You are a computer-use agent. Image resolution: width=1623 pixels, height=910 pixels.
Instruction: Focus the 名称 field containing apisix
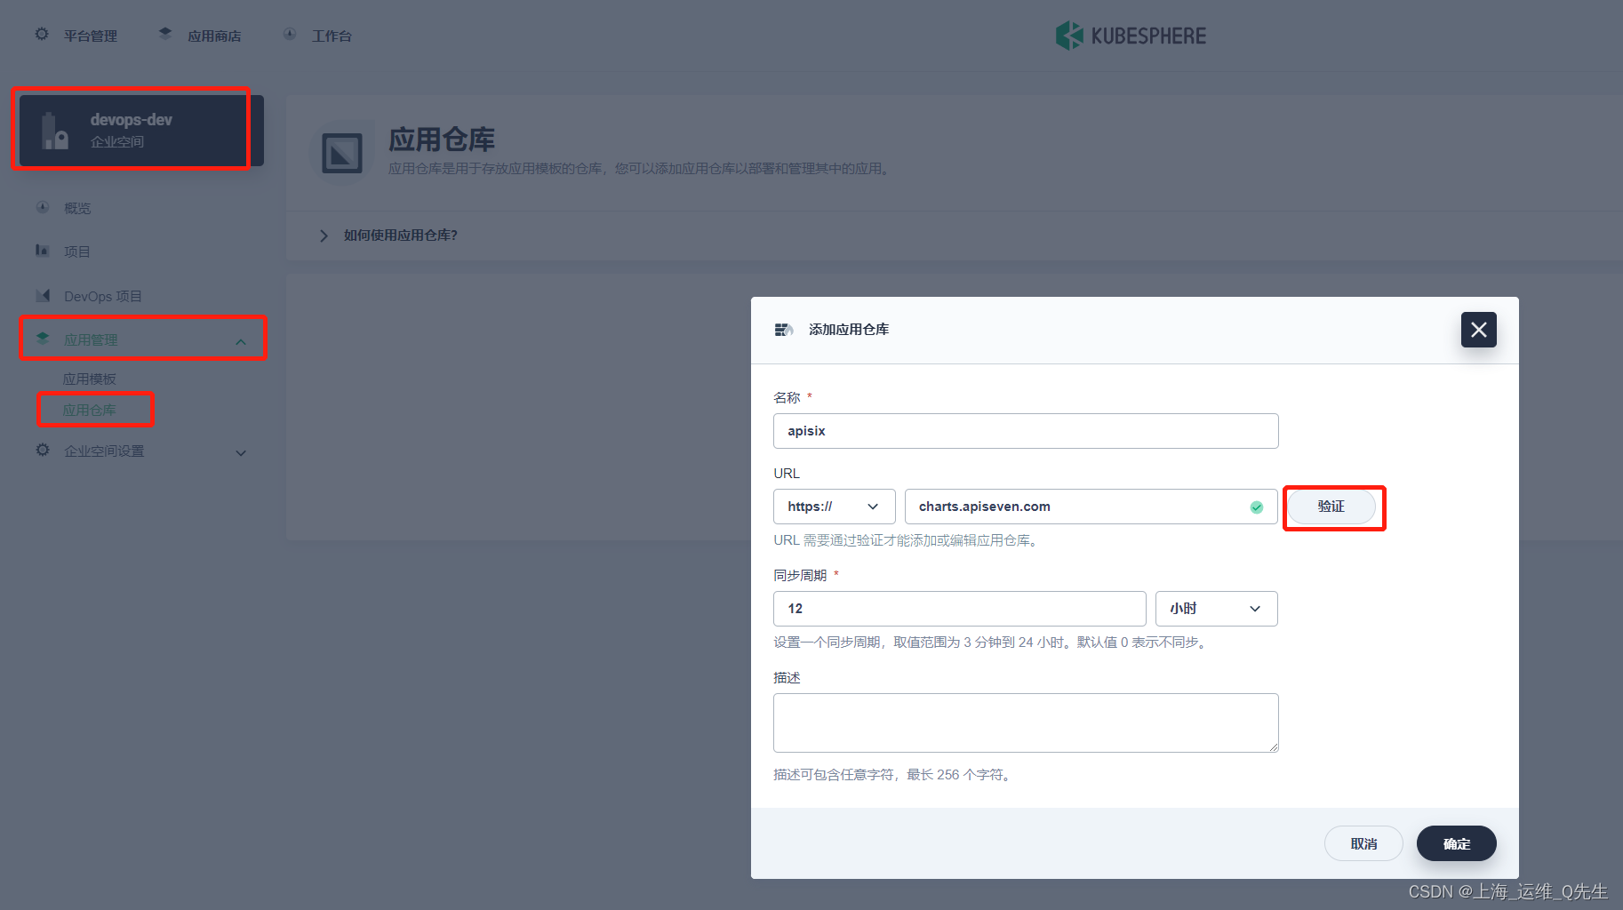tap(1026, 431)
